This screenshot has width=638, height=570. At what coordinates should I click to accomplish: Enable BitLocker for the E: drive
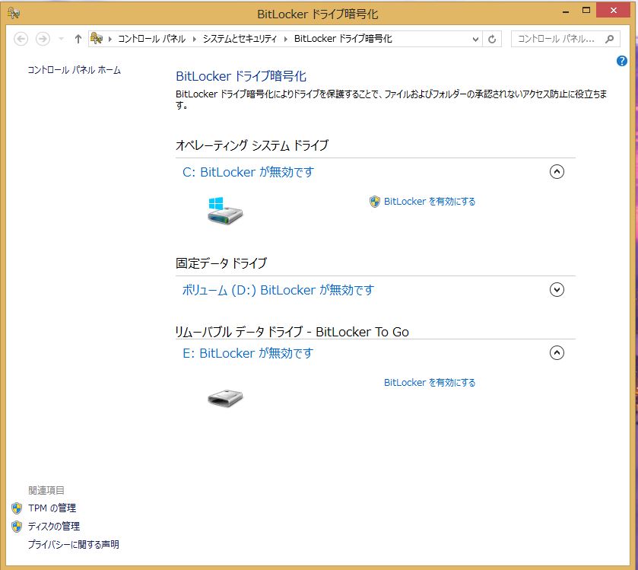click(430, 383)
